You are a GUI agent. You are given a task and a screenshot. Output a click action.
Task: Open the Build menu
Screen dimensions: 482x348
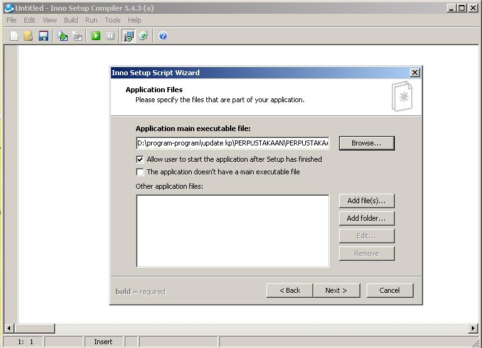[71, 20]
